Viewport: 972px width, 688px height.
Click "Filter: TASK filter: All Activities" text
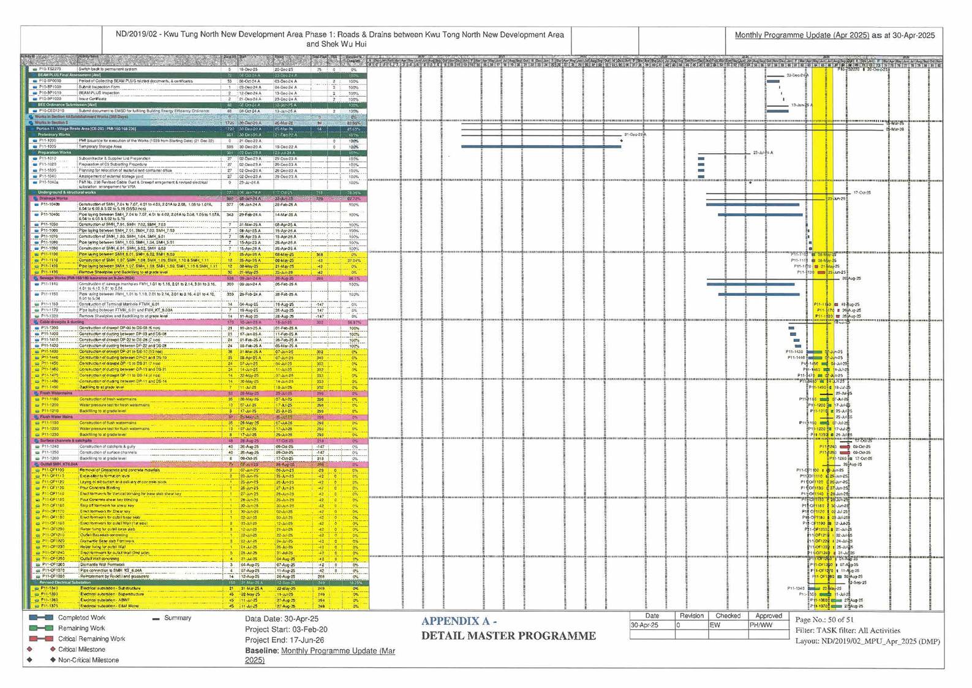pyautogui.click(x=848, y=630)
